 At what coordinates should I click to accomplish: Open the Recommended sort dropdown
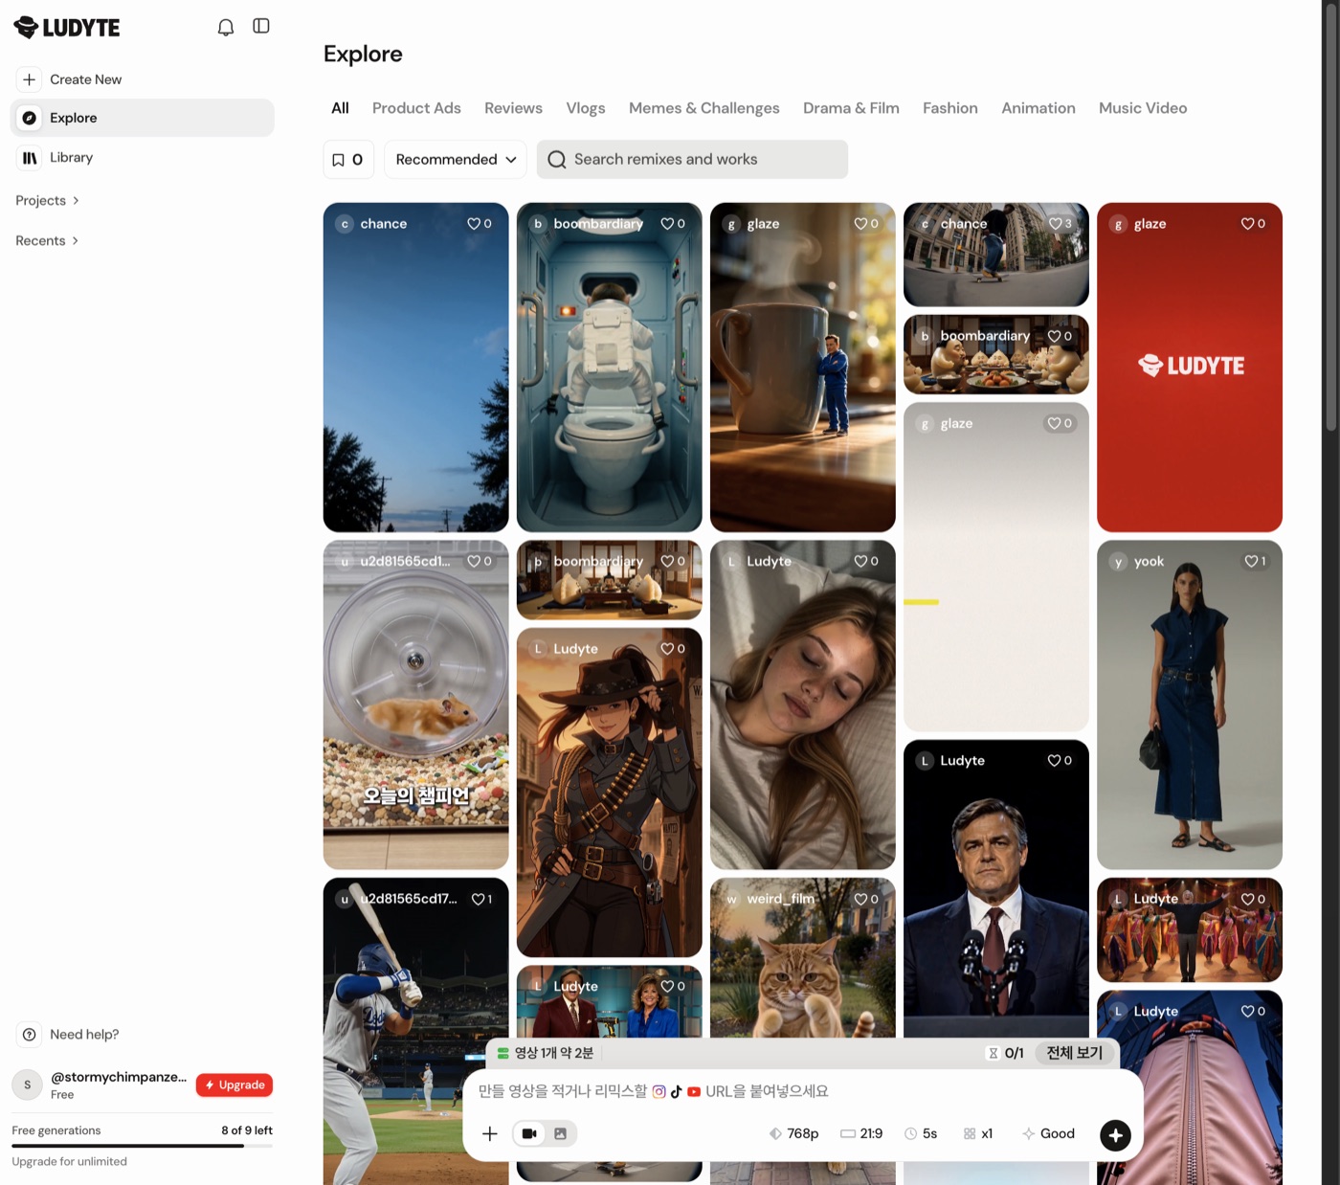pyautogui.click(x=456, y=160)
